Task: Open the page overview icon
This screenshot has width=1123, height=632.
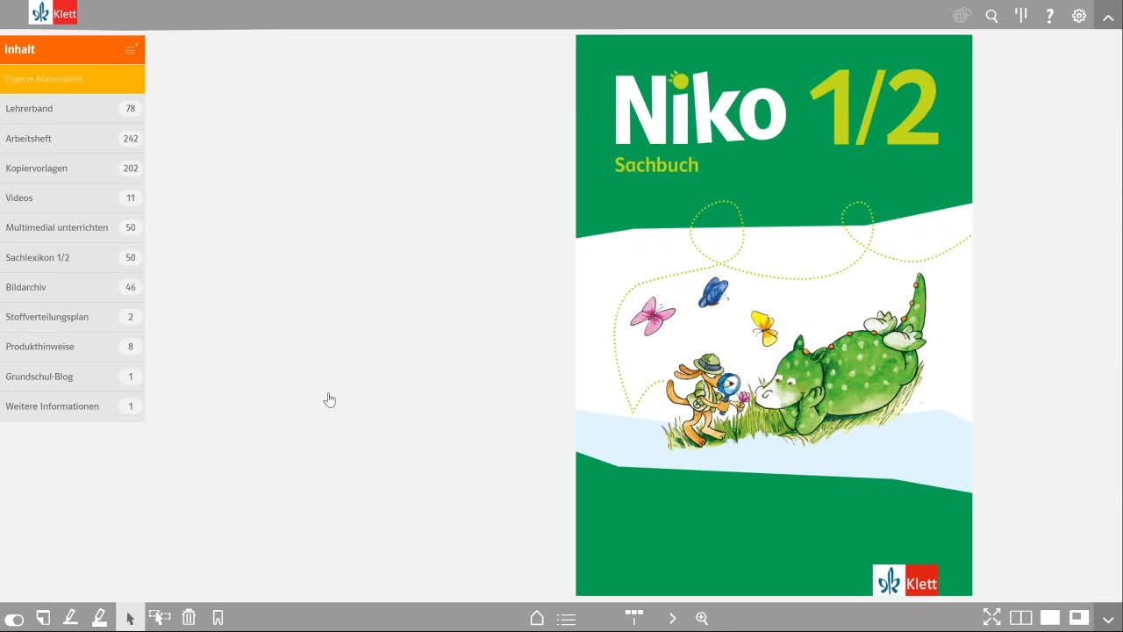Action: coord(634,618)
